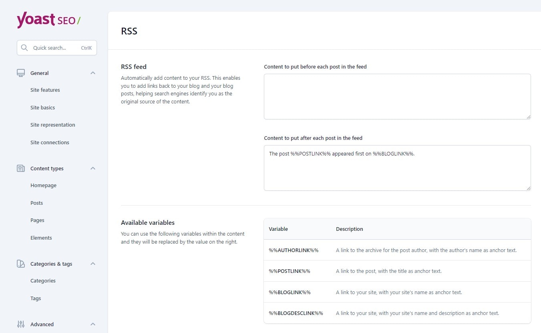Image resolution: width=541 pixels, height=333 pixels.
Task: Go to Site basics
Action: (x=42, y=108)
